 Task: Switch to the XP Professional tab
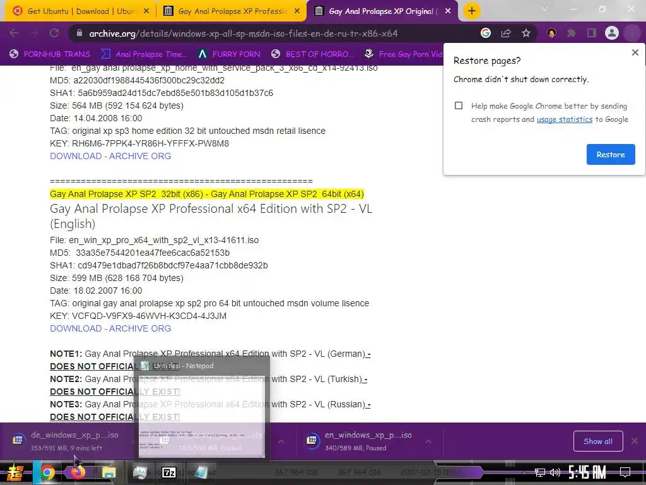(x=232, y=11)
